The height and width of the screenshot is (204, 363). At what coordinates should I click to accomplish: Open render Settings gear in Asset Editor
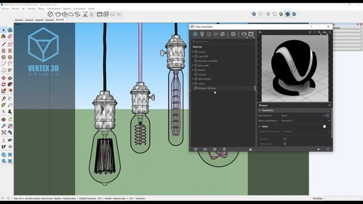coord(233,34)
